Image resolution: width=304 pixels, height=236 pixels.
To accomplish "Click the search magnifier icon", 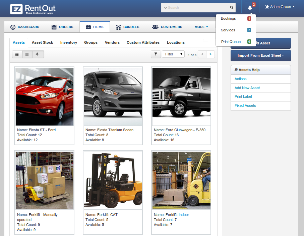I will [x=232, y=8].
